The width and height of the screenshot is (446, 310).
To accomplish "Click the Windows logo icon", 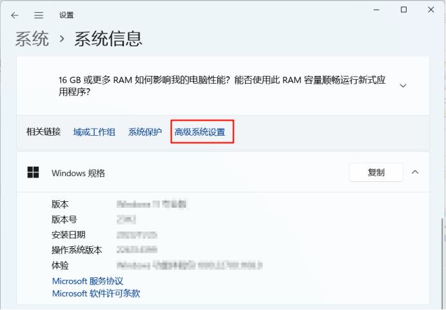I will (x=33, y=172).
